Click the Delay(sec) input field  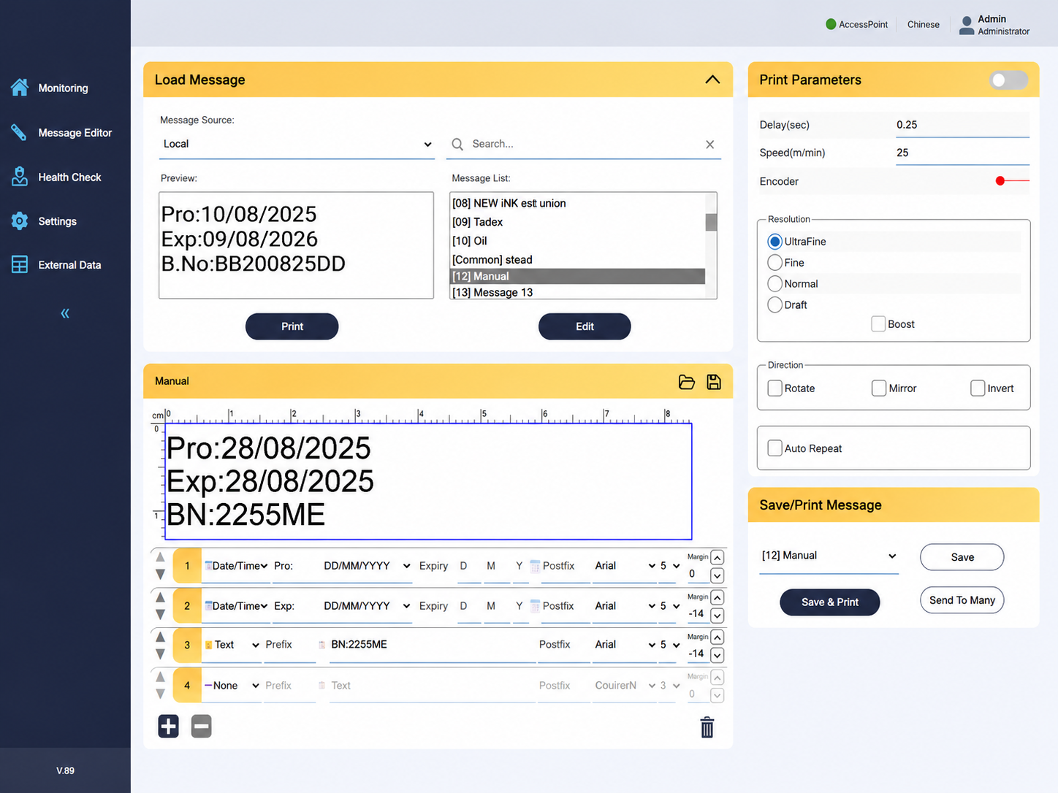(962, 125)
